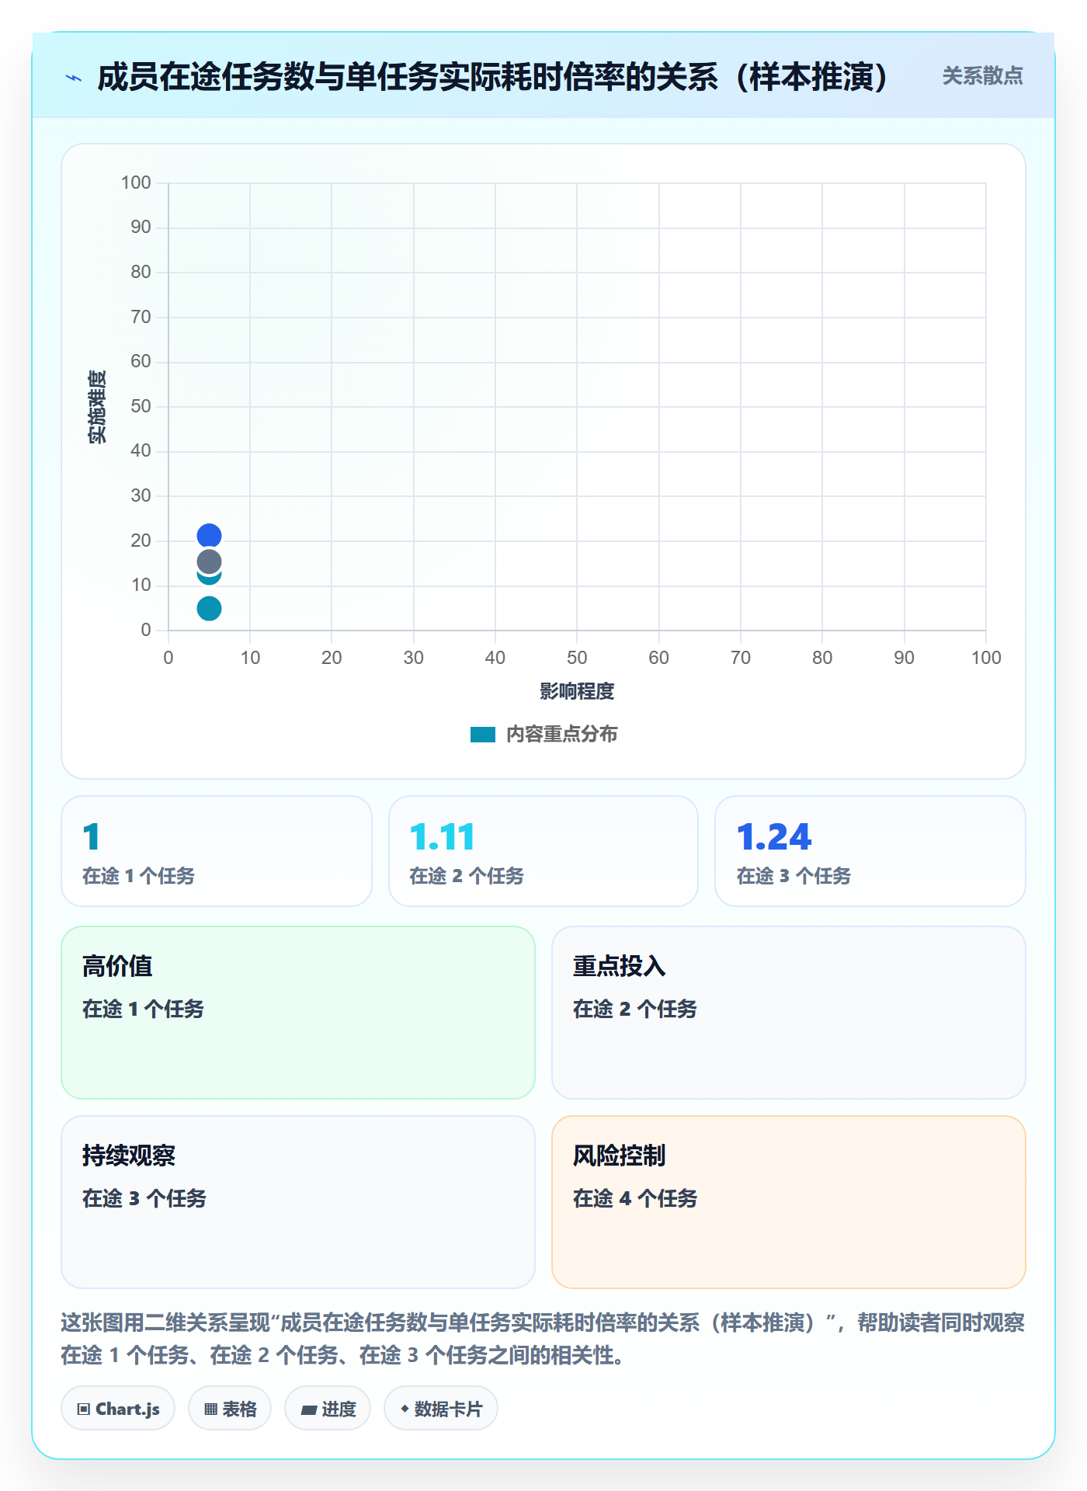Click the lightning bolt icon in header
Screen dimensions: 1087x1491
pyautogui.click(x=74, y=78)
